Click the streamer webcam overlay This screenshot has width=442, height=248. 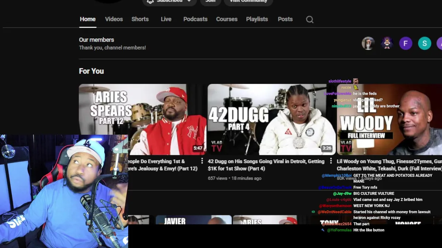pos(64,191)
